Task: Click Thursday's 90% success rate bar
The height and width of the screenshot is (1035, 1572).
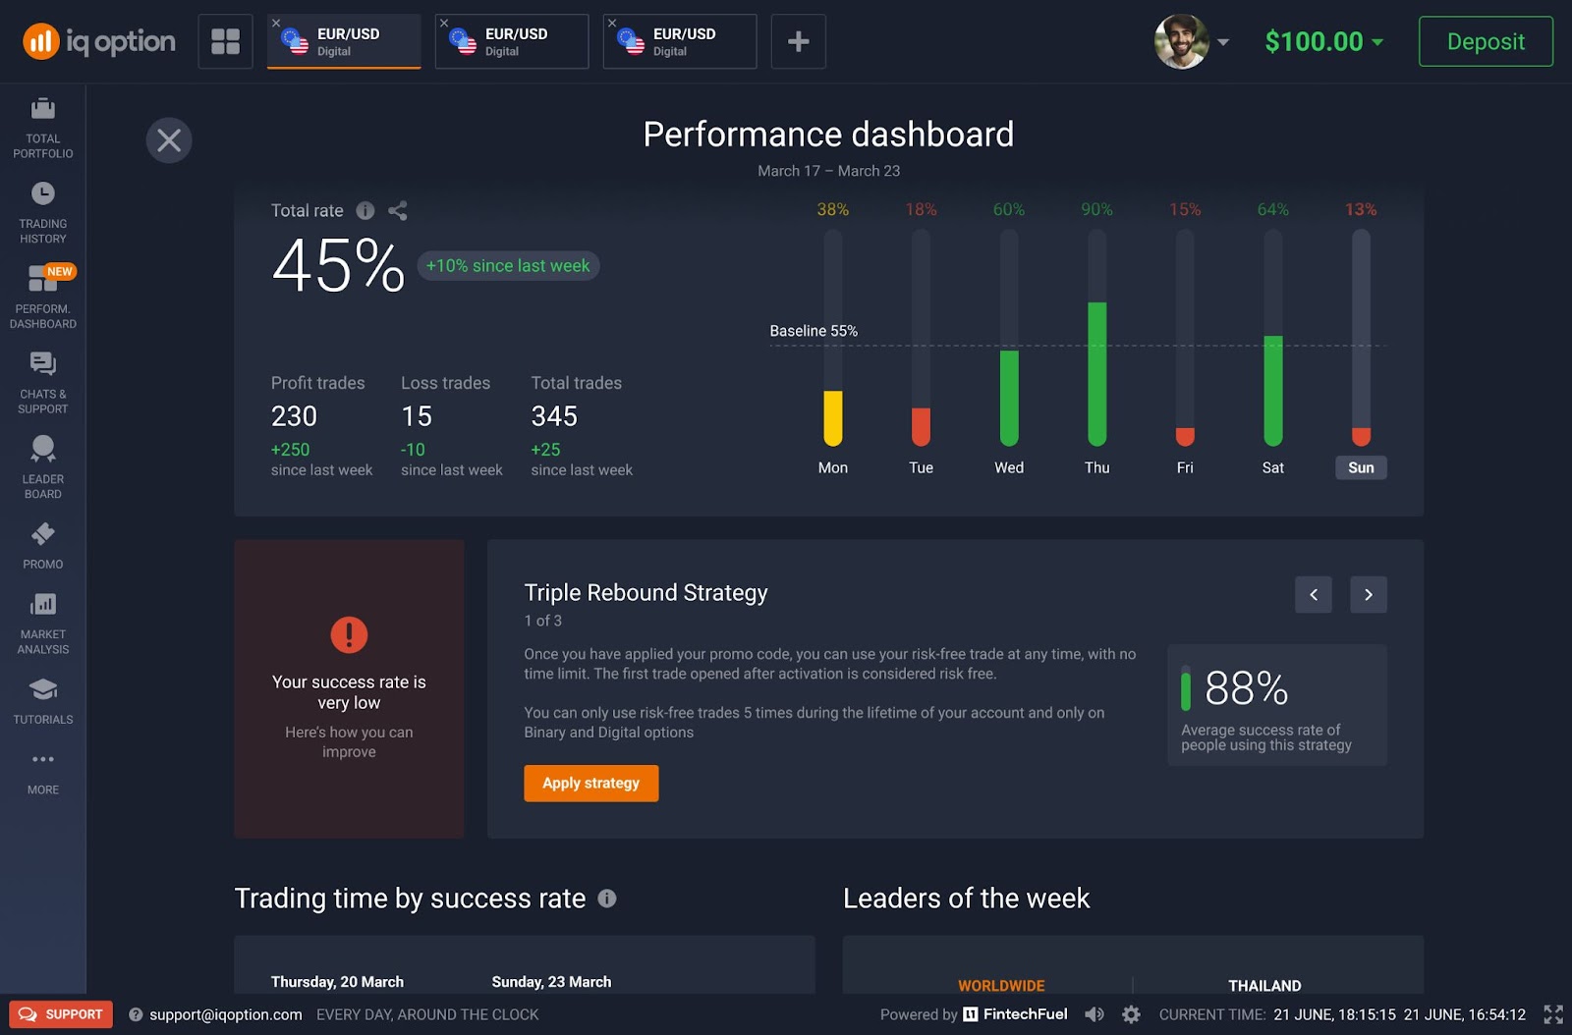Action: click(1096, 373)
